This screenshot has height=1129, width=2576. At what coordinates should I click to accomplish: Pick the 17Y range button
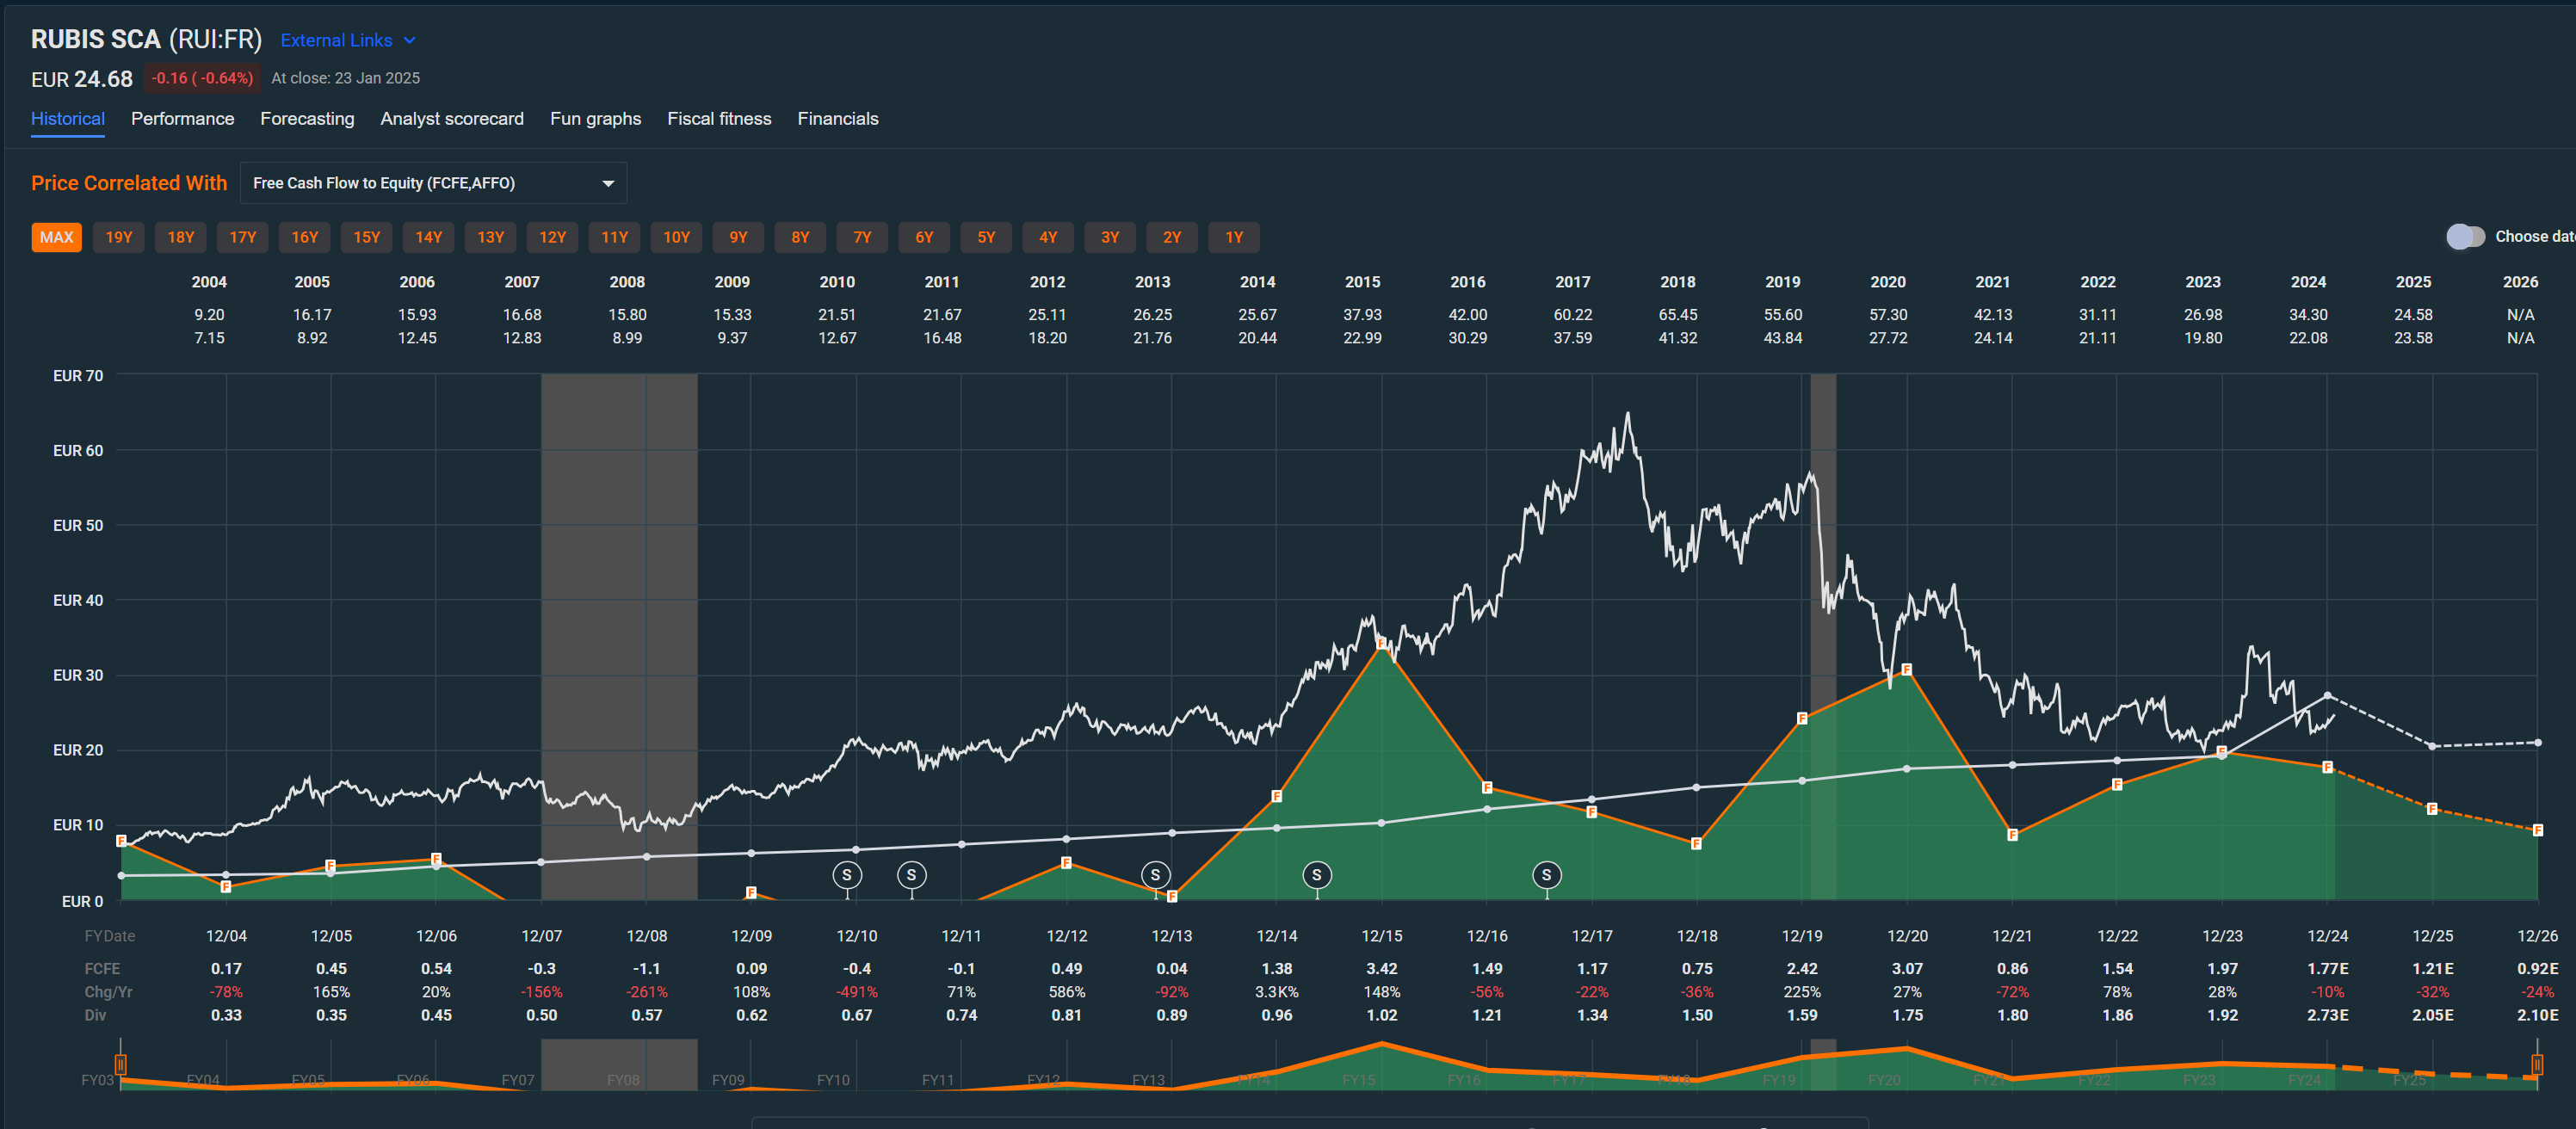coord(243,237)
